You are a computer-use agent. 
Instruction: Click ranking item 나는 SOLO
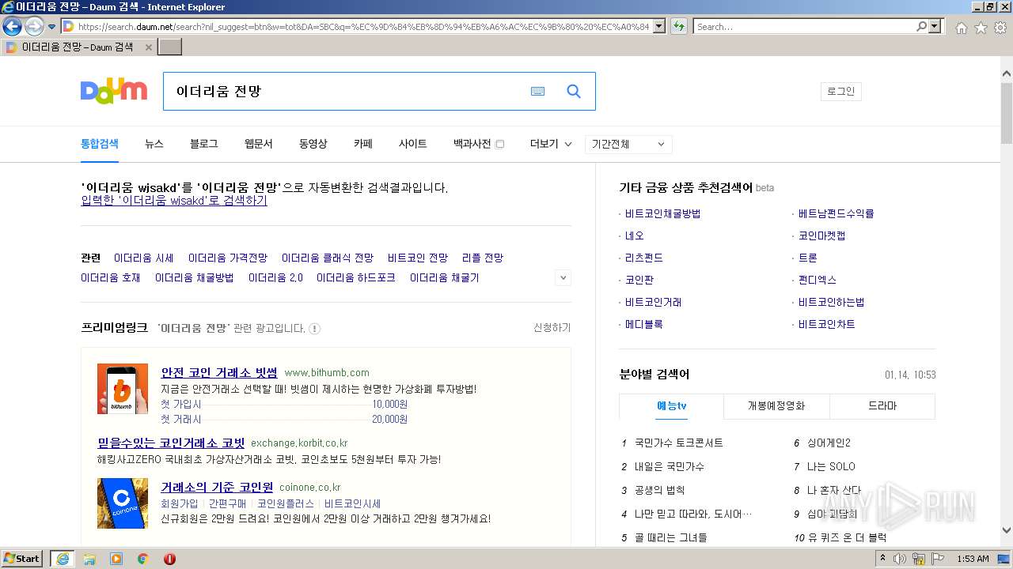point(831,467)
